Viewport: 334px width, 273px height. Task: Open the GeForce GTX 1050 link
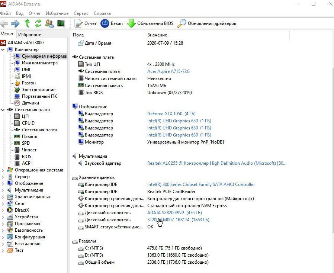(171, 114)
